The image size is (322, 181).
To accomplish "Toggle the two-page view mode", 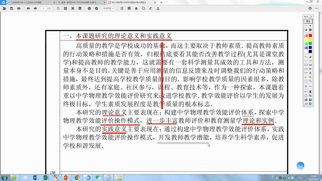I will tap(66, 8).
